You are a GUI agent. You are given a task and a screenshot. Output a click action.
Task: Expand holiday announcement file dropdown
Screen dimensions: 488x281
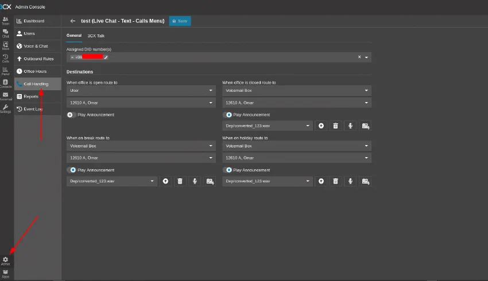point(268,181)
